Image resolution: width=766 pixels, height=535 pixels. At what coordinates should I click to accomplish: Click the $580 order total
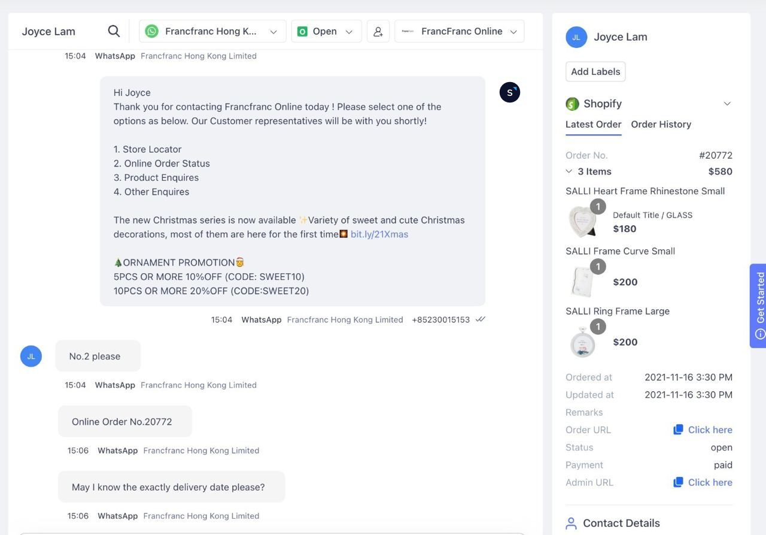tap(721, 171)
